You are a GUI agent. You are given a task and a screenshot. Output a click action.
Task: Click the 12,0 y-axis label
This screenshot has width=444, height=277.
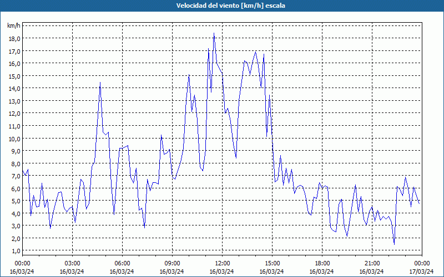(14, 114)
